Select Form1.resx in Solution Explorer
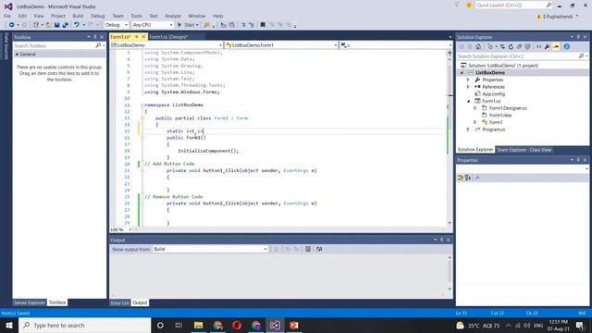Image resolution: width=592 pixels, height=333 pixels. point(500,115)
